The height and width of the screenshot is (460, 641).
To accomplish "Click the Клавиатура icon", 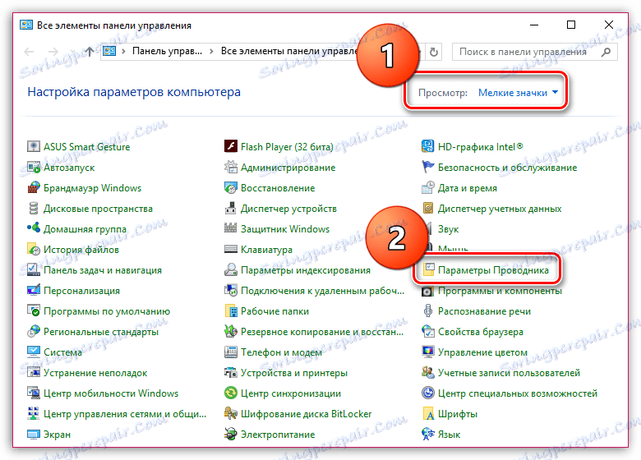I will coord(231,249).
